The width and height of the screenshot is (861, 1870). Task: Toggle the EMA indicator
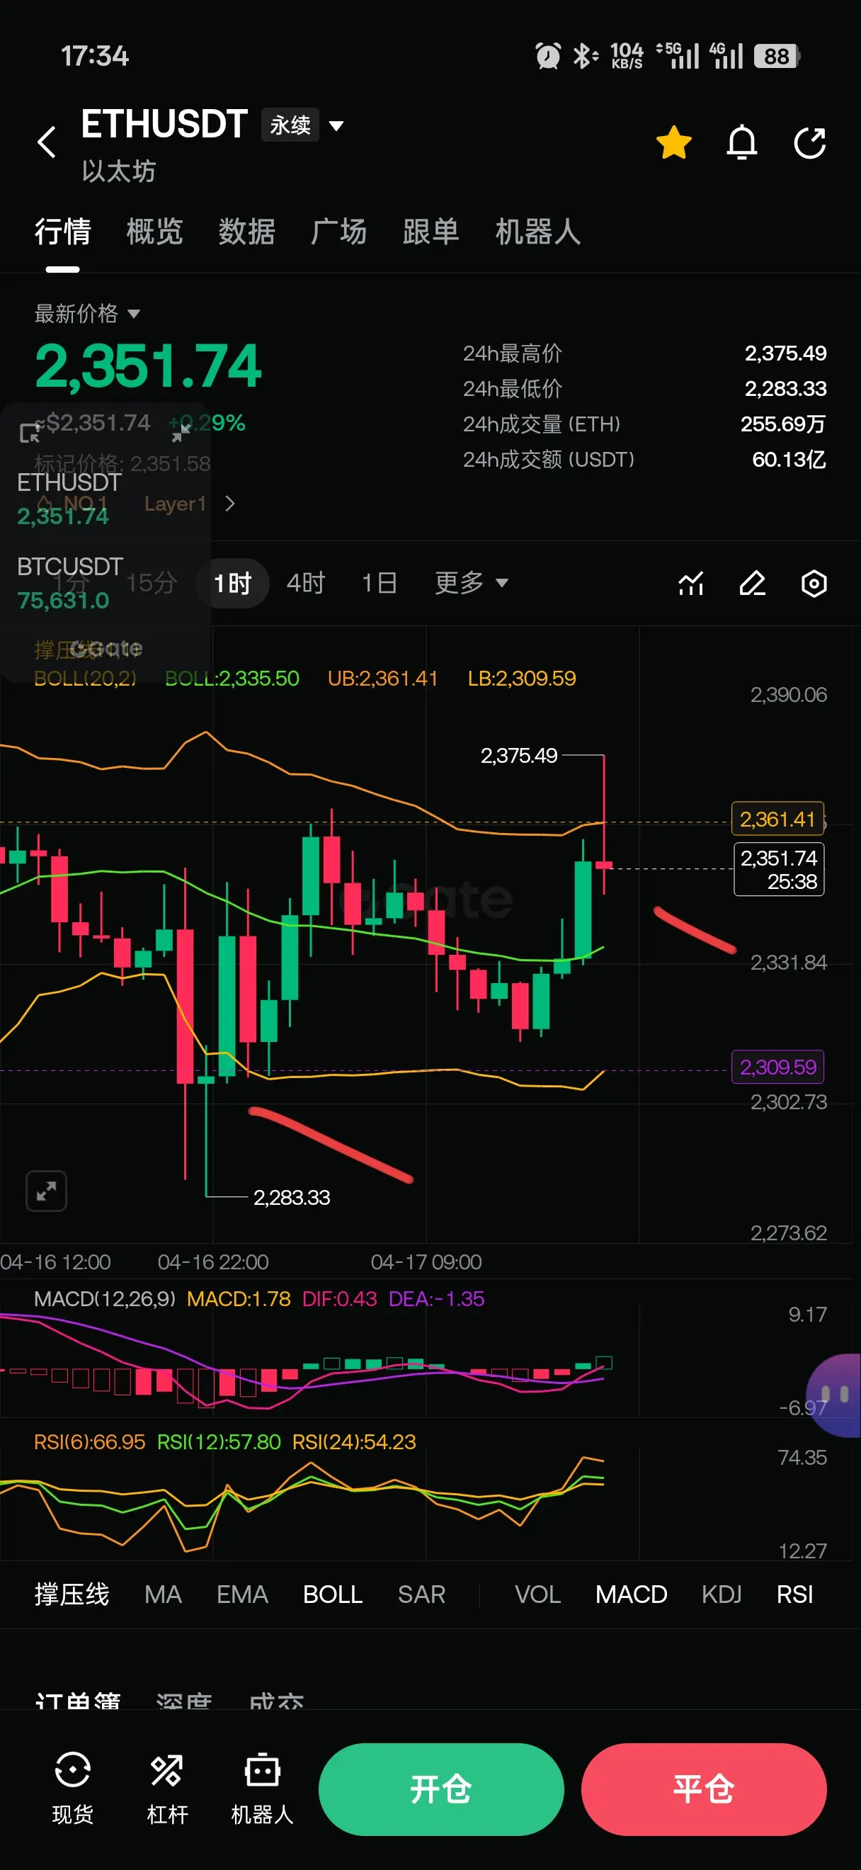click(x=242, y=1594)
